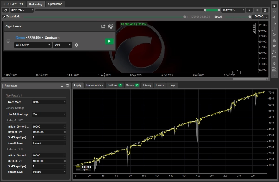Screen dimensions: 279x182
Task: Click the Balance legend entry
Action: [83, 167]
